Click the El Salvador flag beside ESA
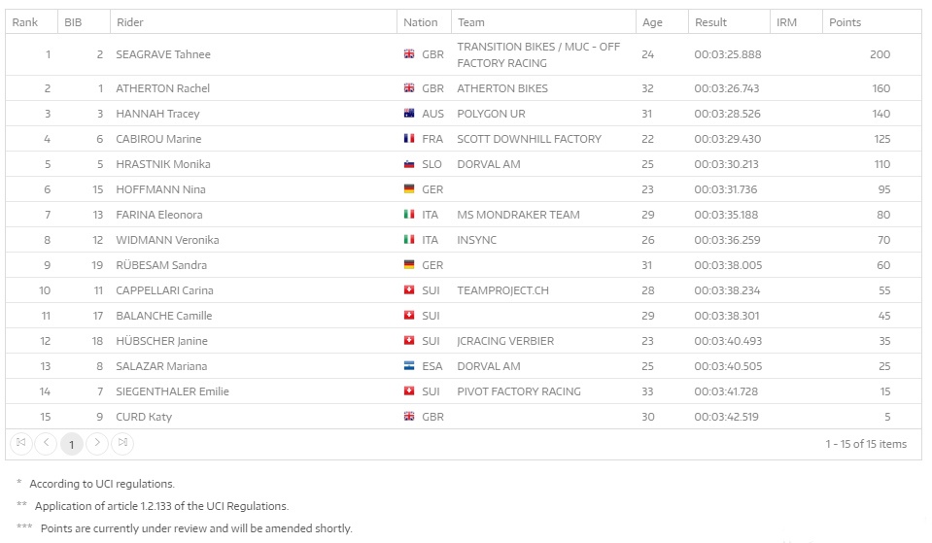 [x=410, y=366]
